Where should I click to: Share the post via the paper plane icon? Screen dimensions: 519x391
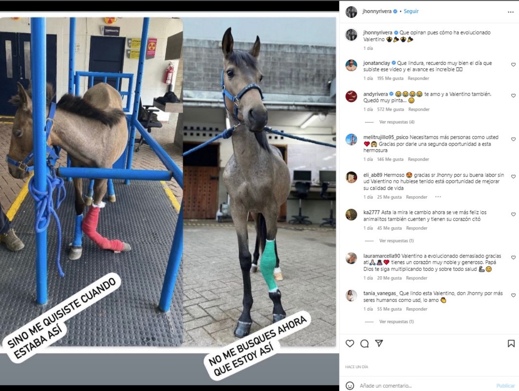pos(379,344)
